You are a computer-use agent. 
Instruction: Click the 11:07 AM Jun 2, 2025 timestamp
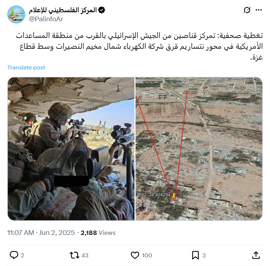(41, 233)
